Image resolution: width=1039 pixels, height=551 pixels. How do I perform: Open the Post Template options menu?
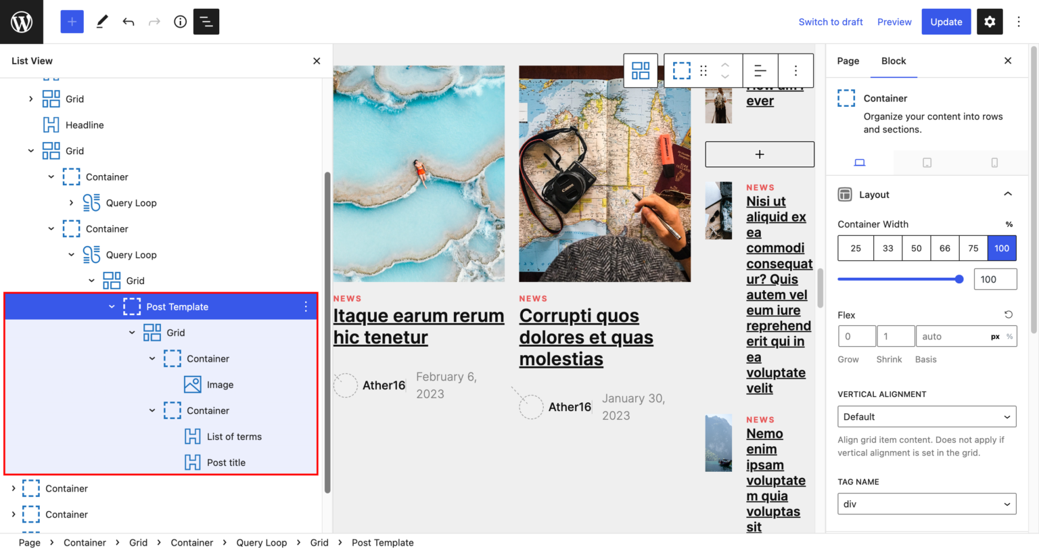point(306,306)
